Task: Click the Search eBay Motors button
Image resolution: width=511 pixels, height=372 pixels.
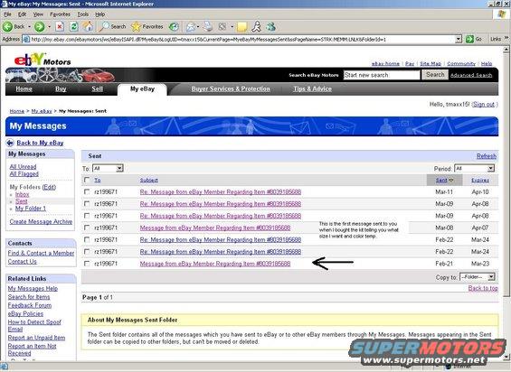Action: (435, 75)
